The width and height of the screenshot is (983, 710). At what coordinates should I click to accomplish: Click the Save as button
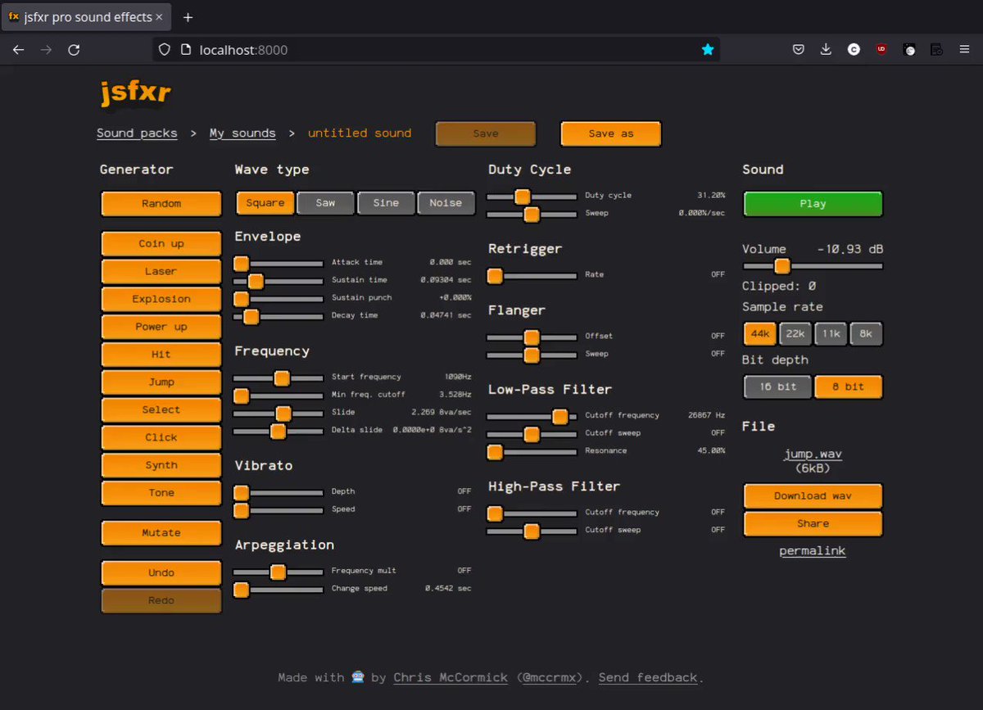coord(610,133)
